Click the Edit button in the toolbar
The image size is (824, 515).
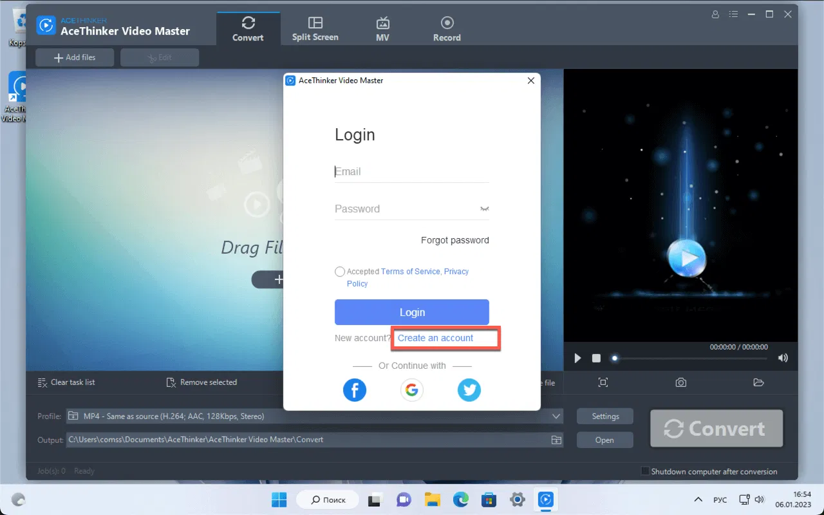point(160,57)
